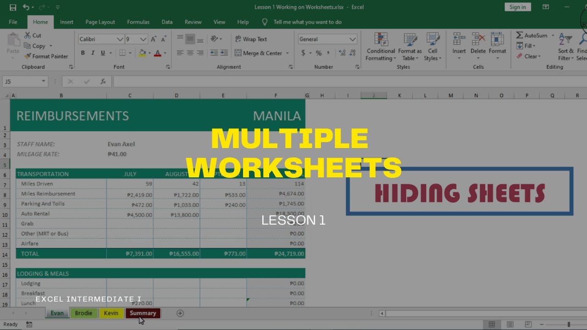
Task: Click the horizontal scrollbar left arrow
Action: [x=382, y=313]
